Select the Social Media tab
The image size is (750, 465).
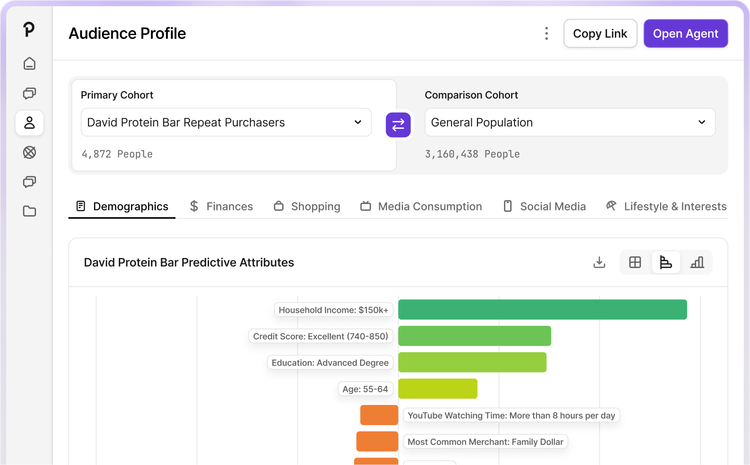[544, 207]
